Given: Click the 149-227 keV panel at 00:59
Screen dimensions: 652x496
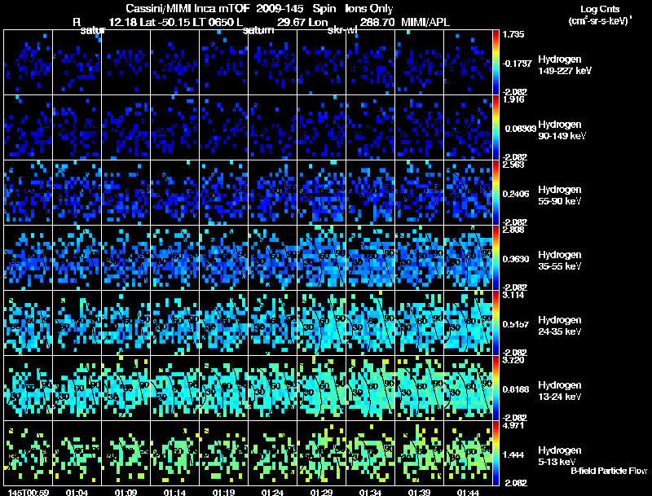Looking at the screenshot, I should coord(28,62).
